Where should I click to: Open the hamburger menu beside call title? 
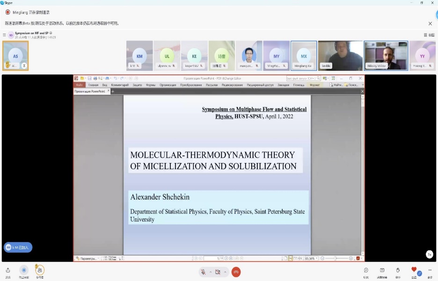coord(4,35)
